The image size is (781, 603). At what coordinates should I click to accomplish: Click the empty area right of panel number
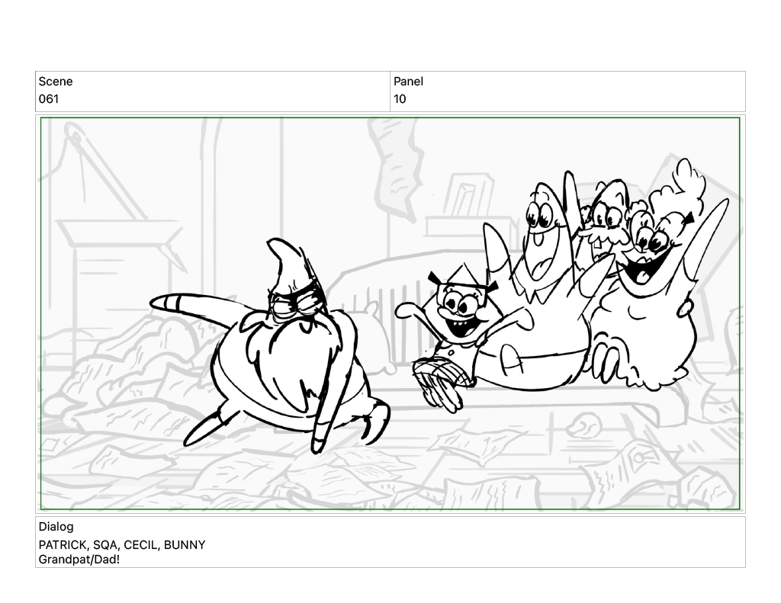572,99
